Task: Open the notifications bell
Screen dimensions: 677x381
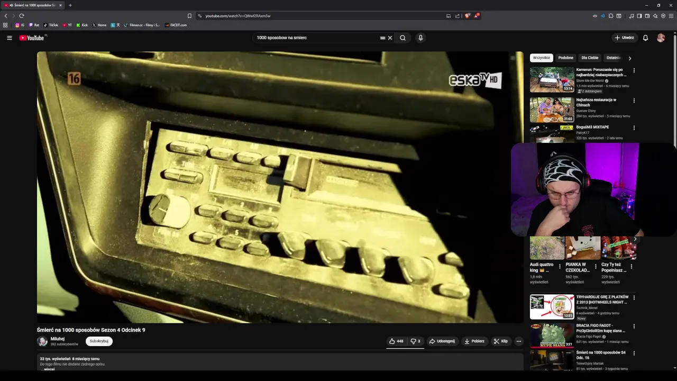Action: pyautogui.click(x=645, y=38)
